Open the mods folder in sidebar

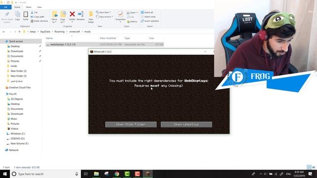[14, 66]
